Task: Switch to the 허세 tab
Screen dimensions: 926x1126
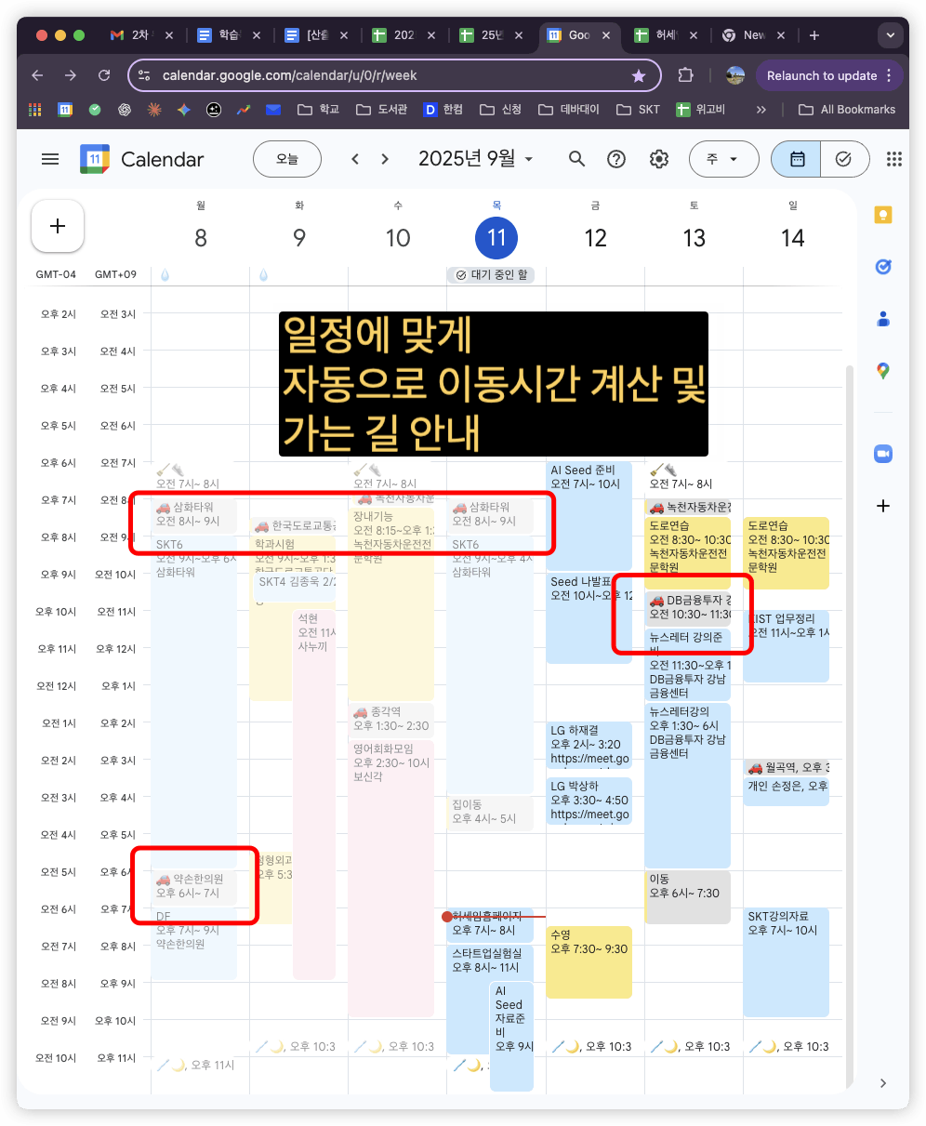Action: tap(666, 35)
